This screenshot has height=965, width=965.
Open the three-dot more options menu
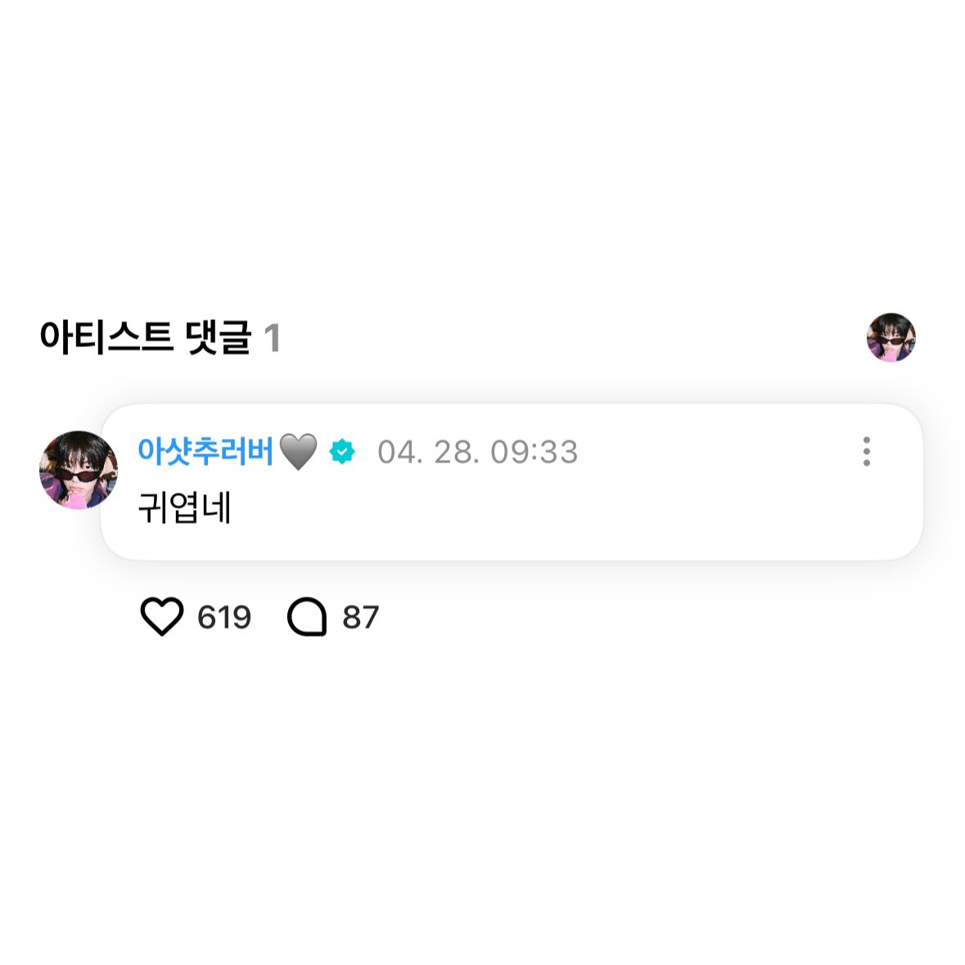(x=866, y=451)
